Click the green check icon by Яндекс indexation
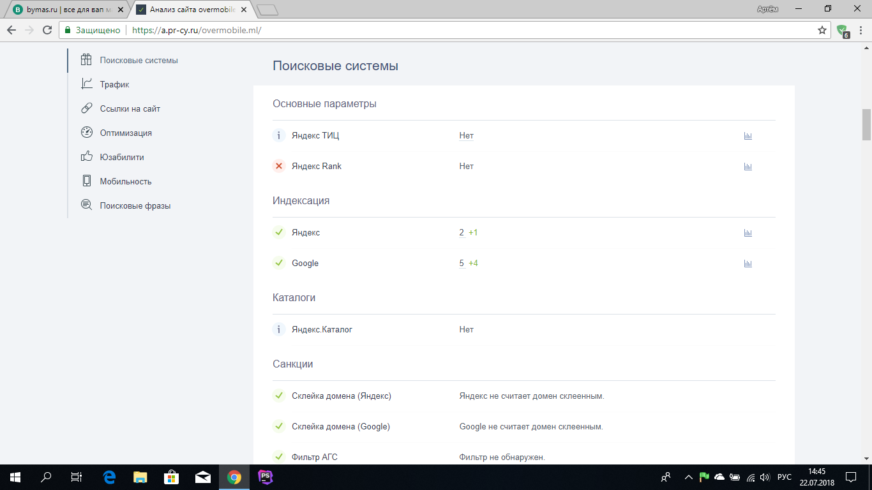 (x=278, y=232)
